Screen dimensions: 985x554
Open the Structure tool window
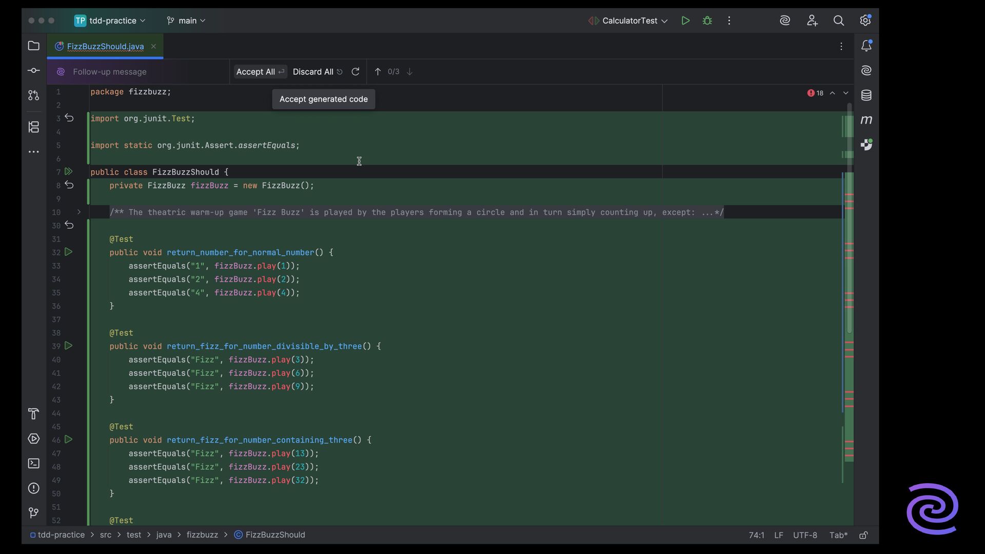pos(33,127)
